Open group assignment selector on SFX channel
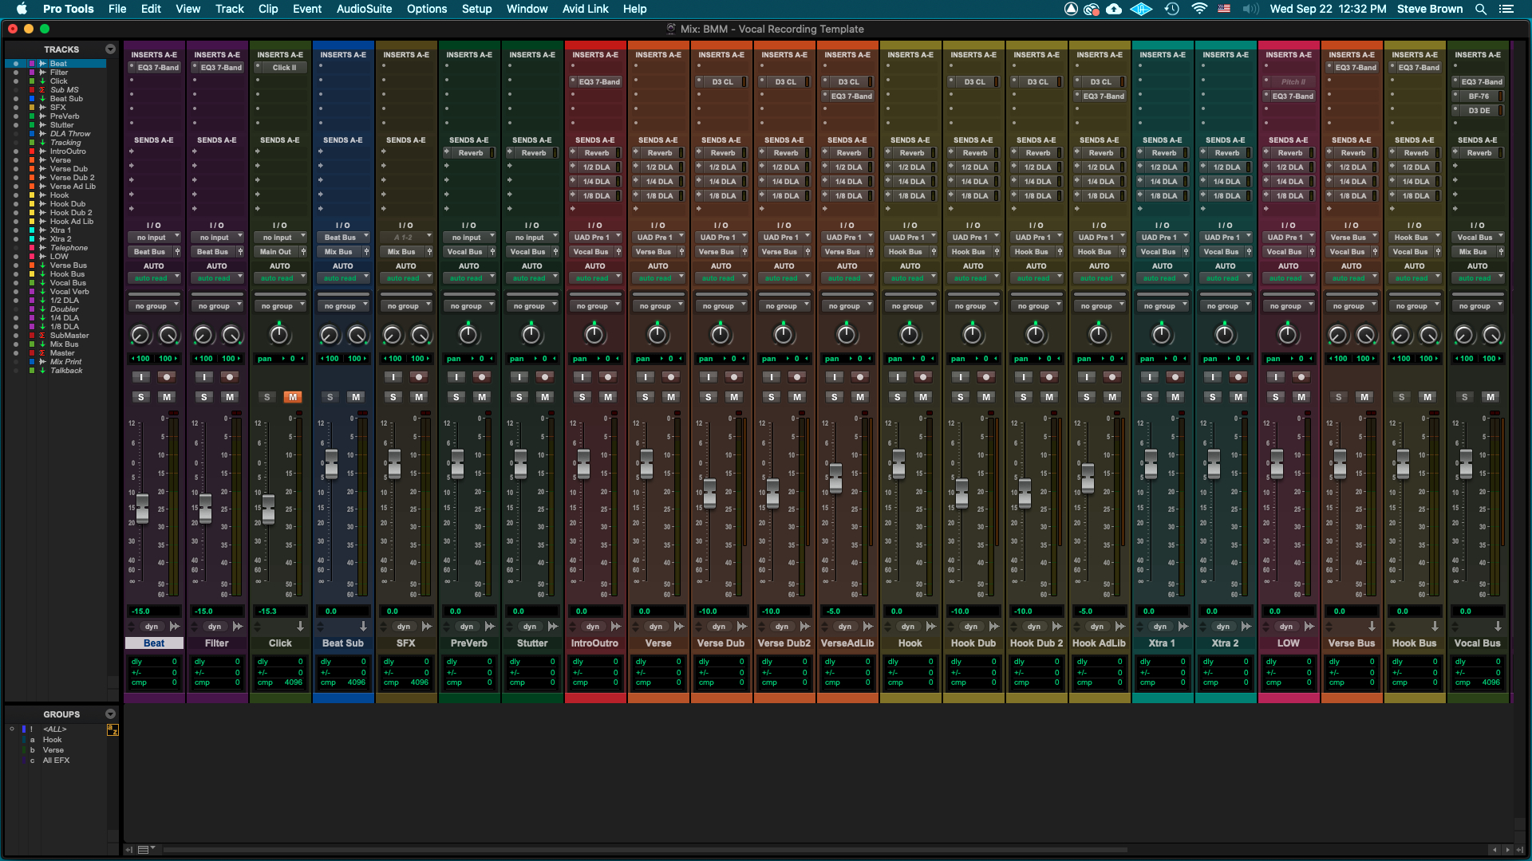This screenshot has width=1532, height=861. 406,306
